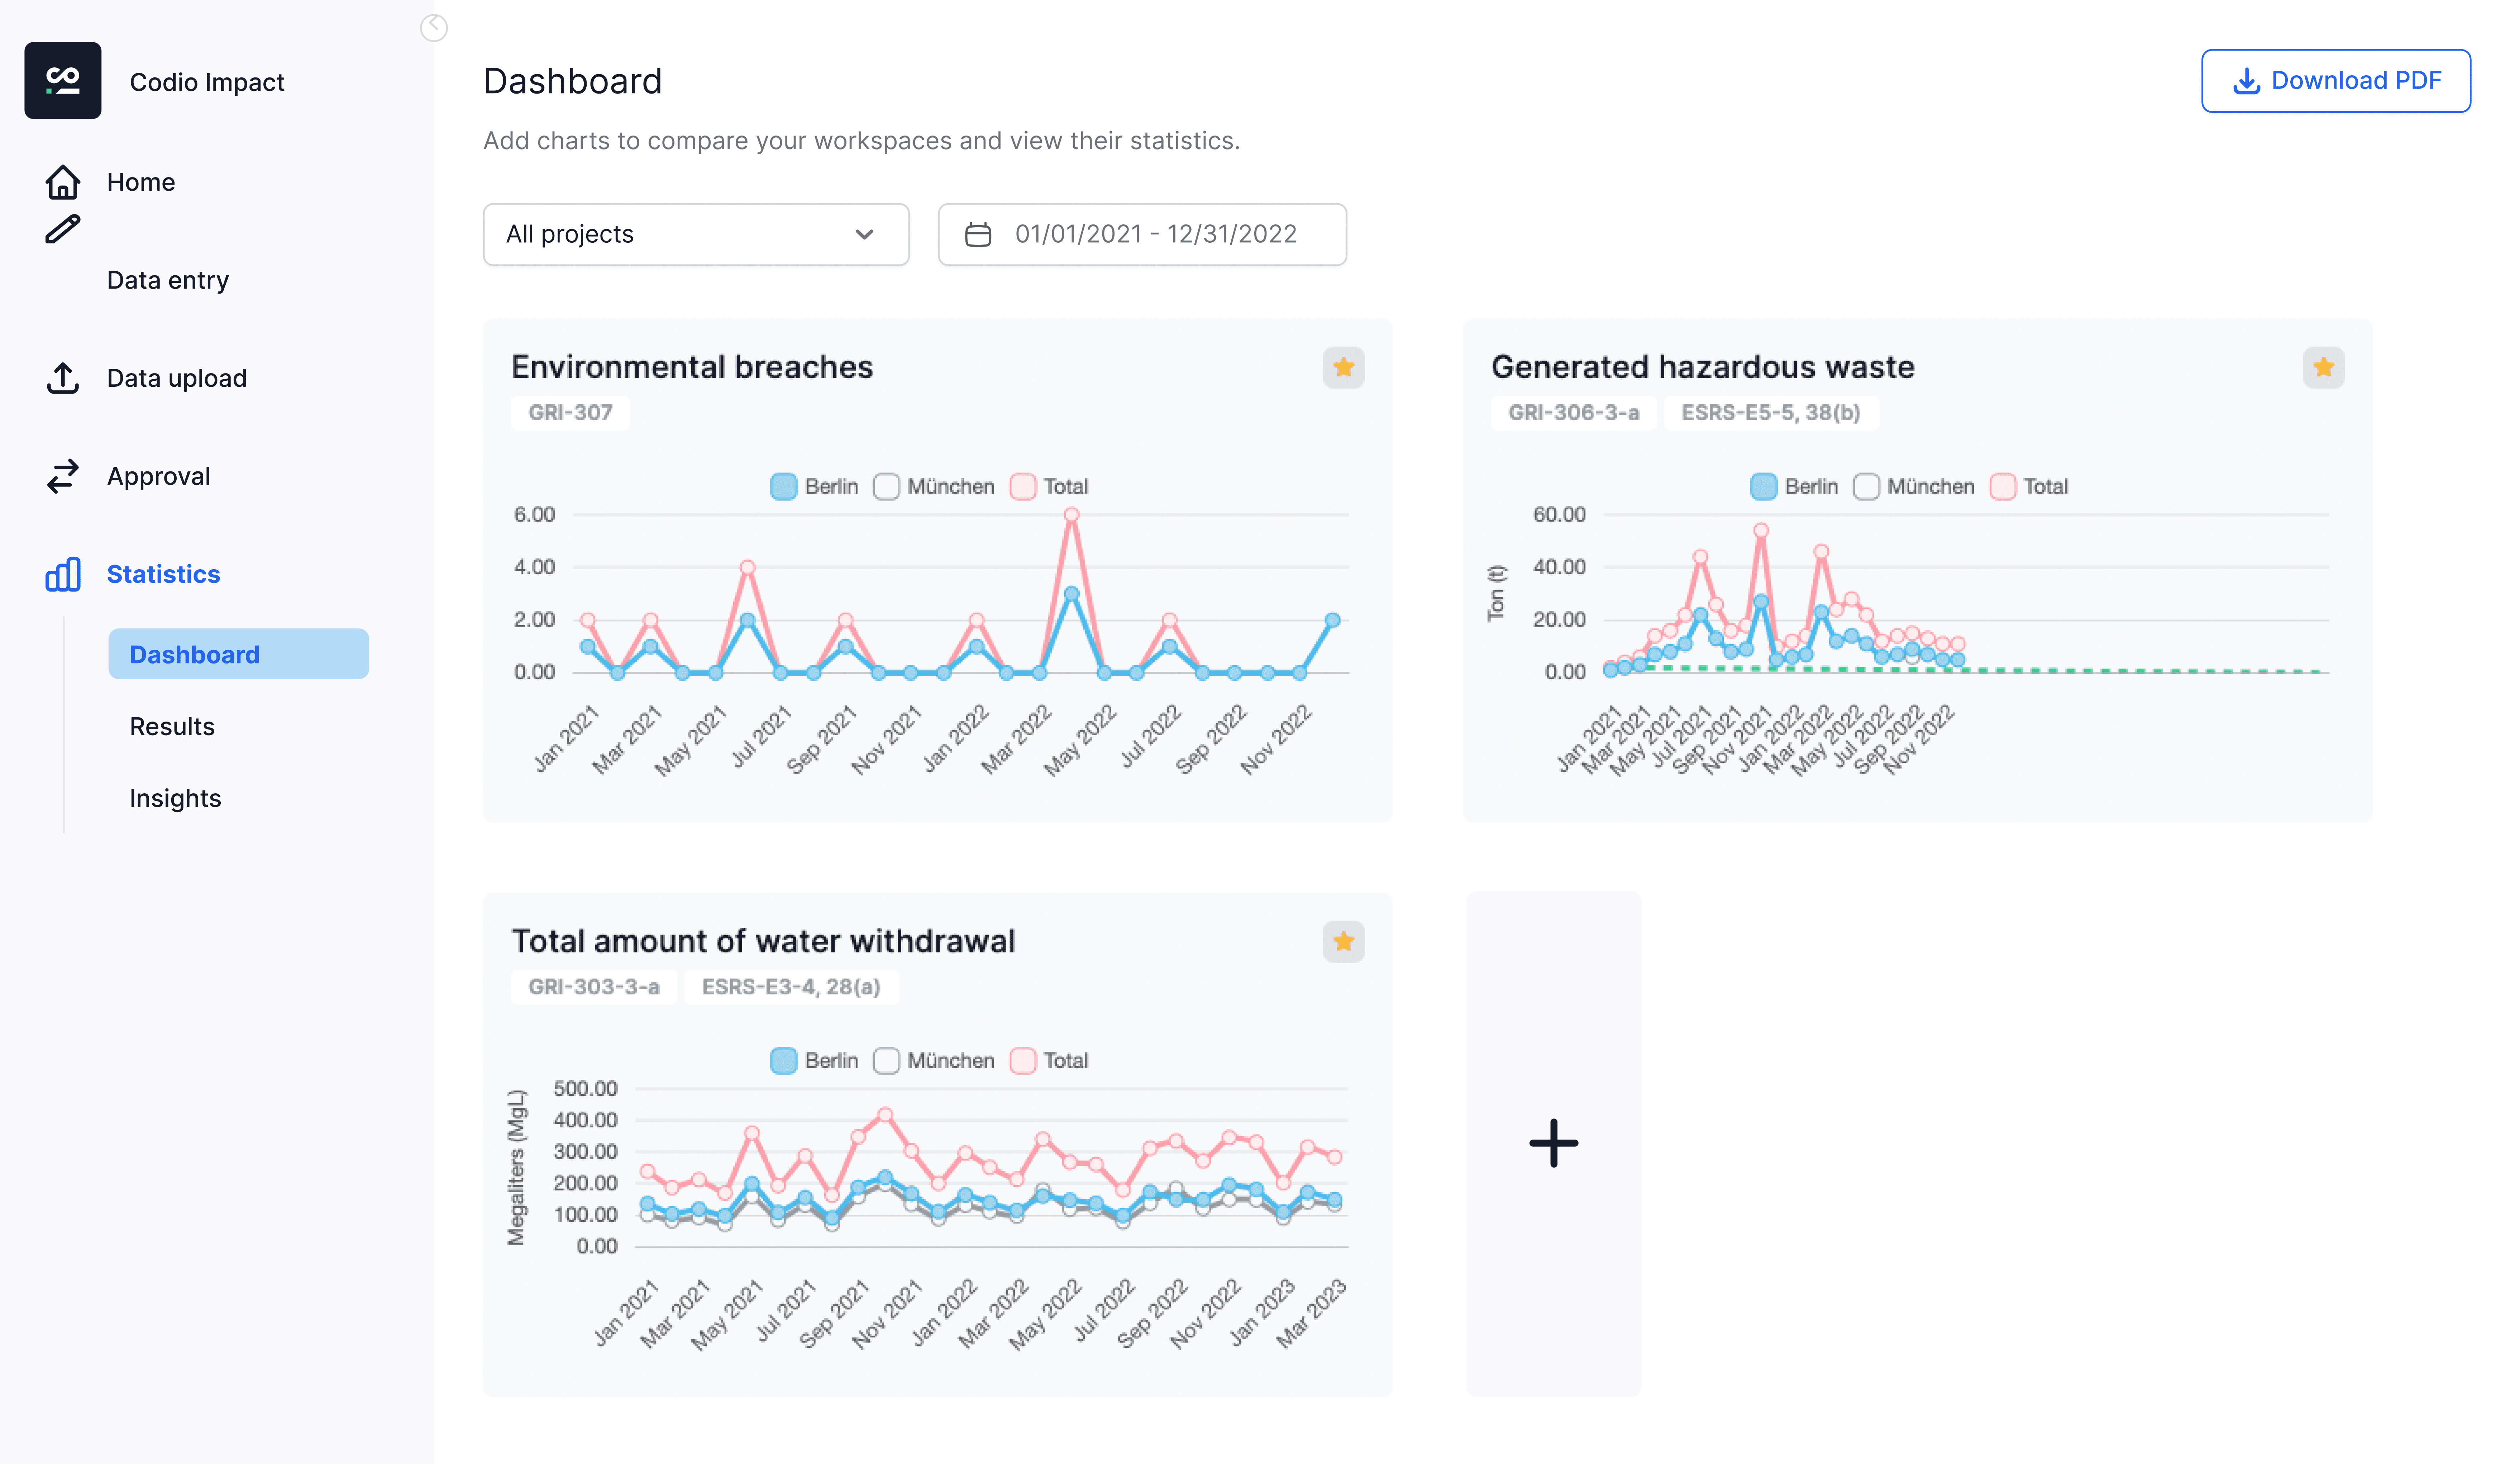This screenshot has width=2520, height=1464.
Task: Unfavorite Environmental breaches with the star icon
Action: pyautogui.click(x=1343, y=367)
